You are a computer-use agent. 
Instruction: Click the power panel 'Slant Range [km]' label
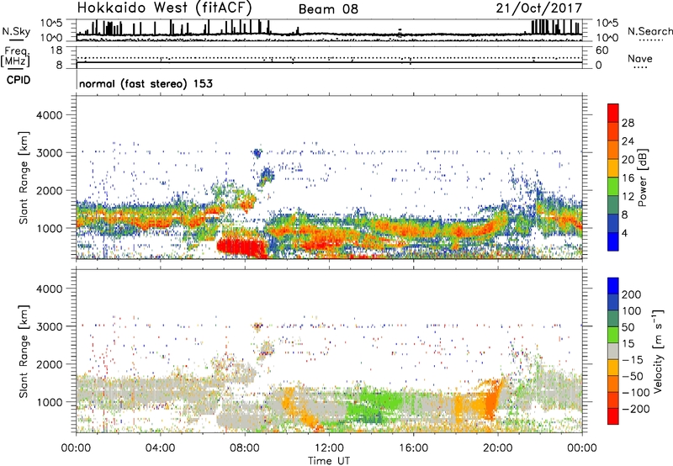click(24, 177)
